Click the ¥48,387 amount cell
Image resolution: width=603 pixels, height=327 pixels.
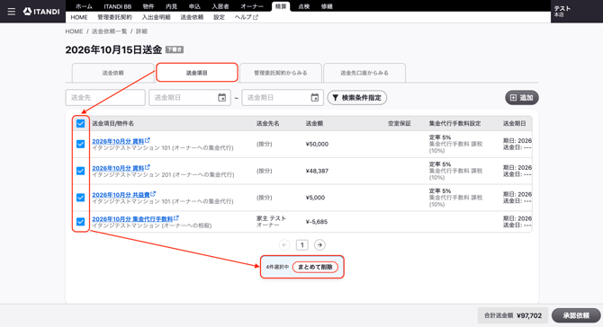tap(317, 171)
